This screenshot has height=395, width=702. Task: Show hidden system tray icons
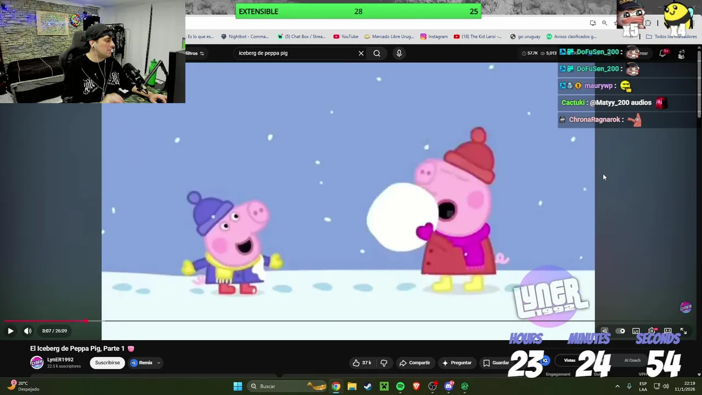pos(617,386)
